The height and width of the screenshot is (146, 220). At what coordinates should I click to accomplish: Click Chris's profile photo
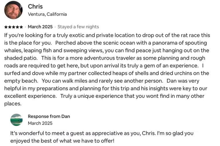[13, 10]
